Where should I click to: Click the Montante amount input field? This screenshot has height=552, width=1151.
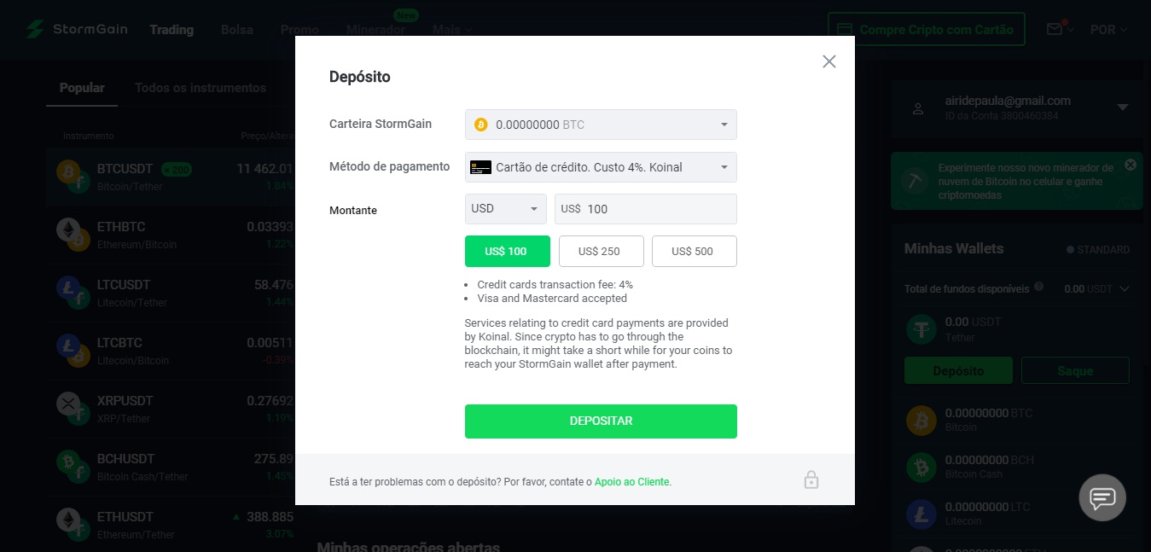646,209
